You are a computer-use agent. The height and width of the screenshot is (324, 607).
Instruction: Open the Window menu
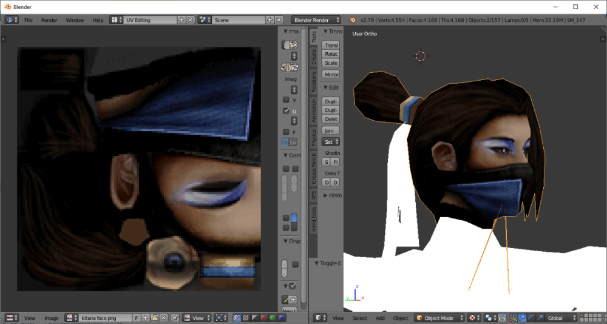pos(75,20)
